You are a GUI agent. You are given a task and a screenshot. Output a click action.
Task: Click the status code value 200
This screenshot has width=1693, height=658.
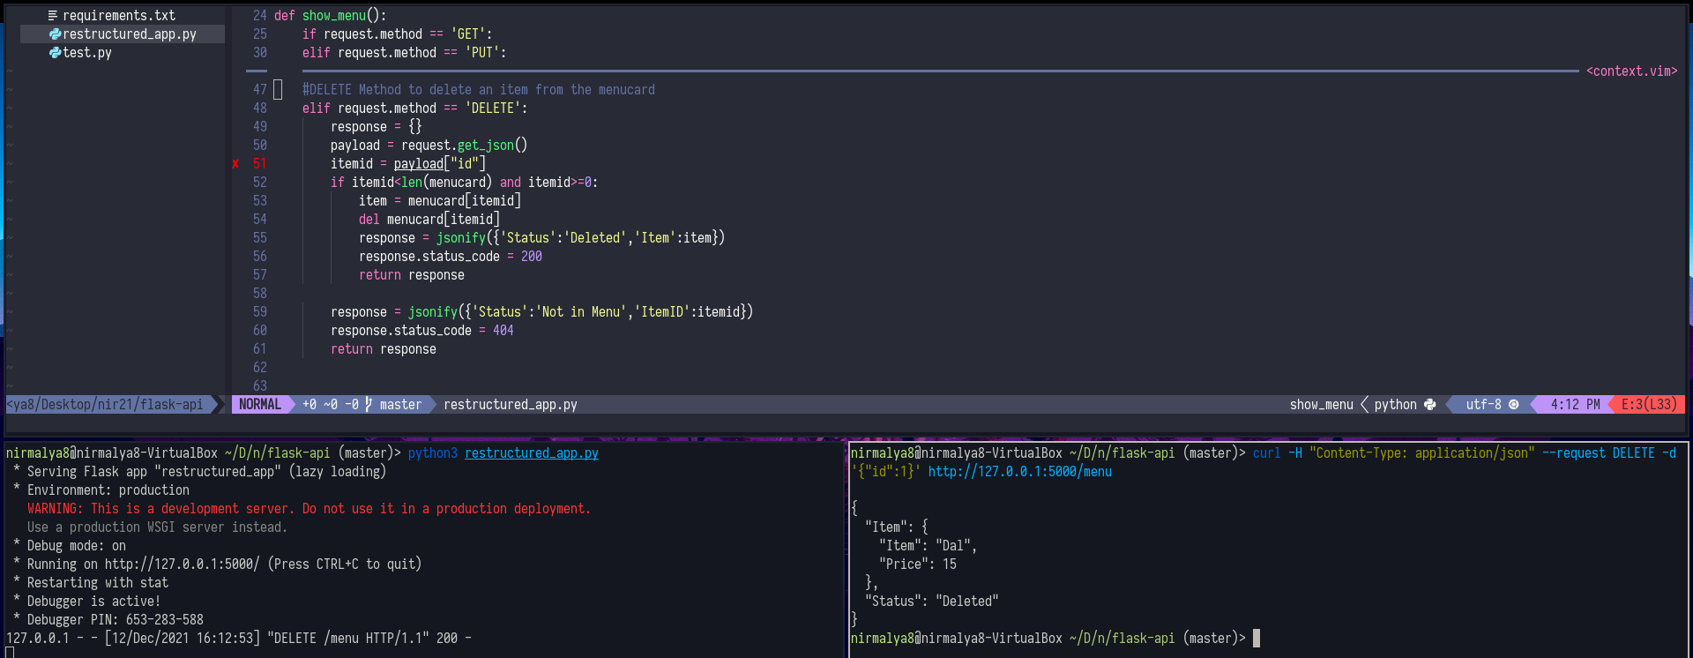532,257
